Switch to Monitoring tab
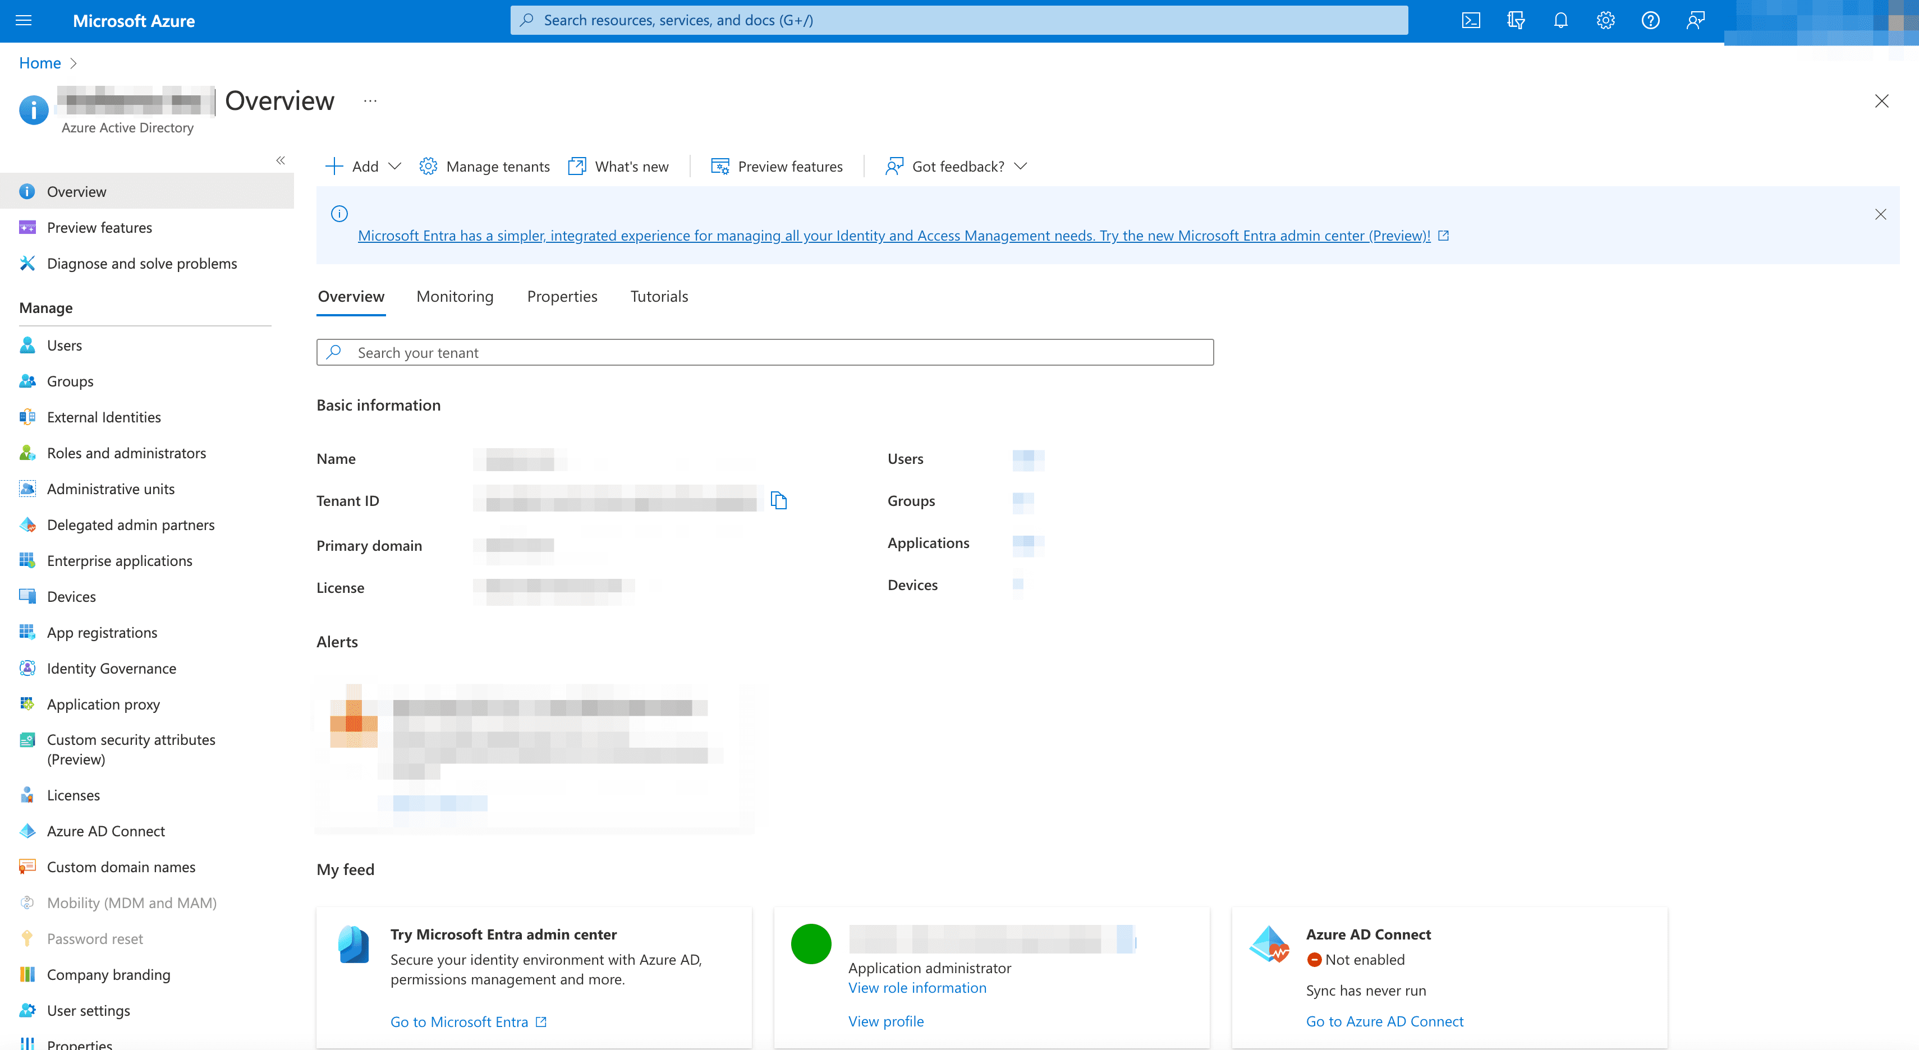Image resolution: width=1919 pixels, height=1050 pixels. pos(455,295)
